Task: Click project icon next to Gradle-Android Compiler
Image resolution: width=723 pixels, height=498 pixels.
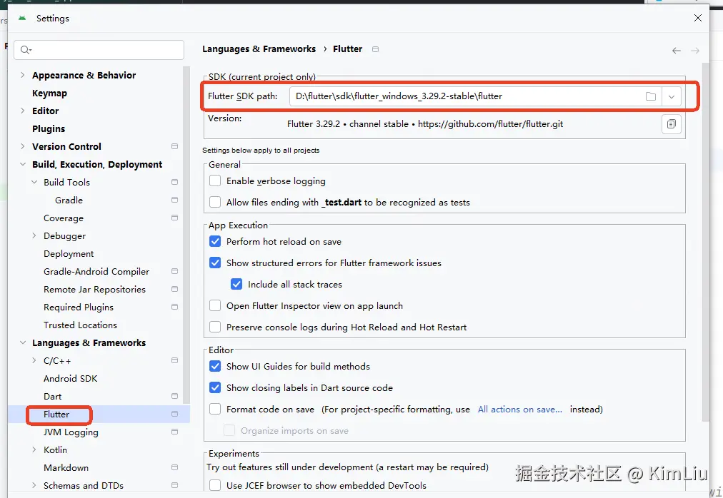Action: point(175,271)
